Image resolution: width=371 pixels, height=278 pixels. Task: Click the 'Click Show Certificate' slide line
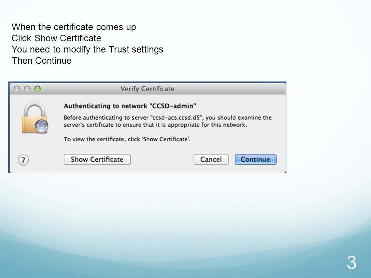pos(56,38)
